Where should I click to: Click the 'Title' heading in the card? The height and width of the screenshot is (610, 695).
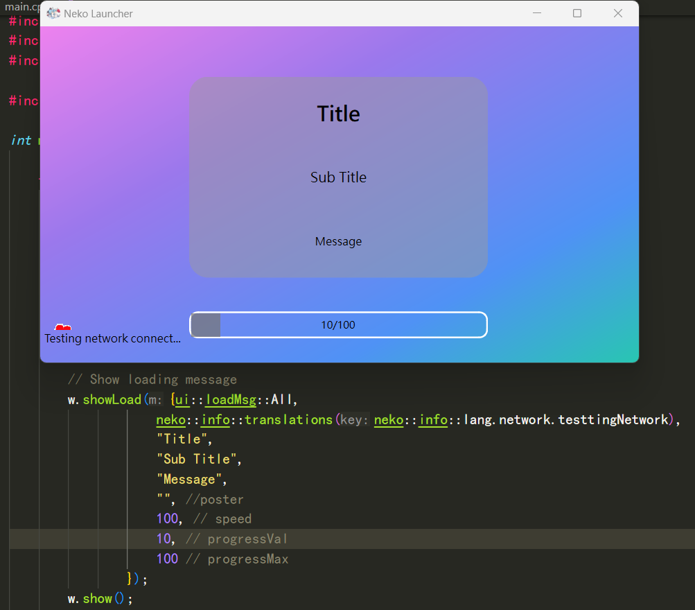click(339, 114)
